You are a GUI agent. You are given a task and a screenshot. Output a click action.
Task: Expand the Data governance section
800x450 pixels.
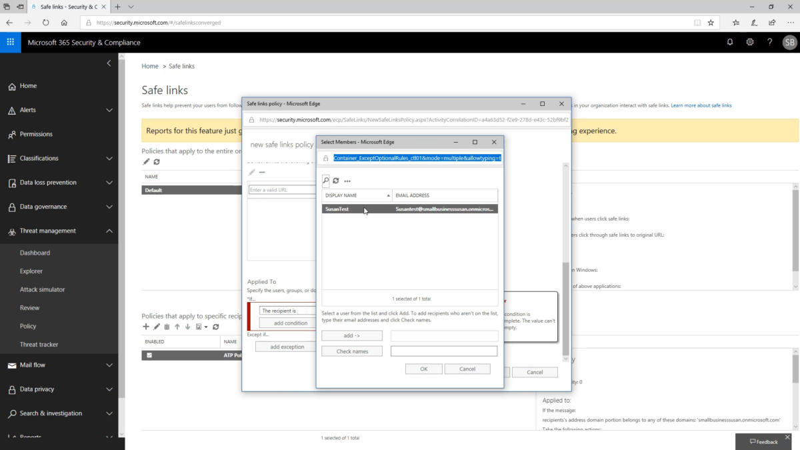109,207
